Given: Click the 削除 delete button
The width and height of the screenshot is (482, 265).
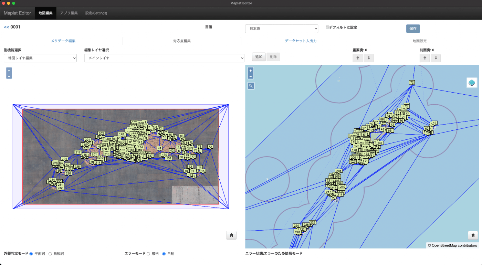Looking at the screenshot, I should tap(273, 57).
